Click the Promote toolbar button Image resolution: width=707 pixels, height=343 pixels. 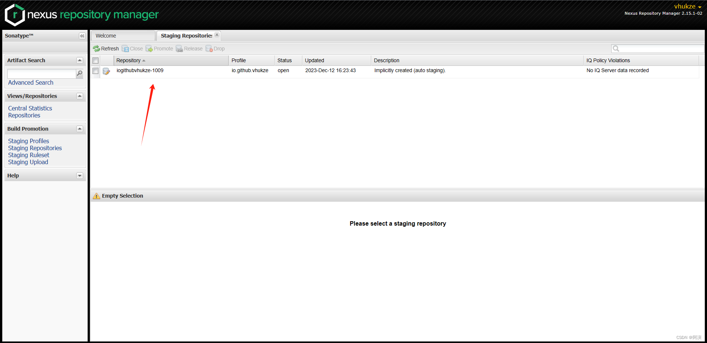coord(159,49)
